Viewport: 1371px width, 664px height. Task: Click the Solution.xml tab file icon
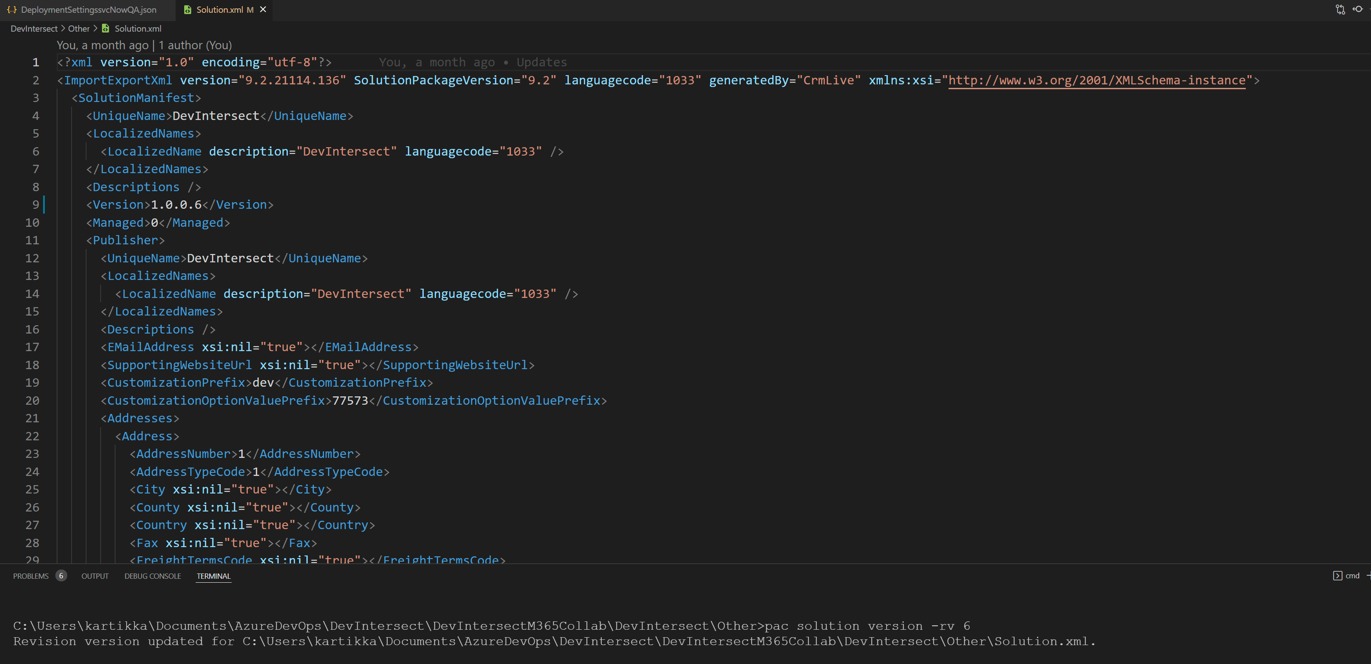pyautogui.click(x=187, y=10)
